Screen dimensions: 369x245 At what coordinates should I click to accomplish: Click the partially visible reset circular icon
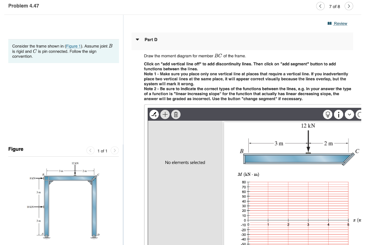pyautogui.click(x=359, y=114)
